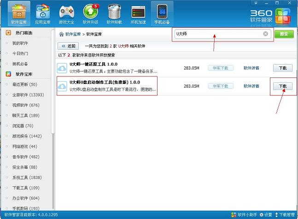
Task: Open the title bar dropdown menu arrow
Action: 256,3
